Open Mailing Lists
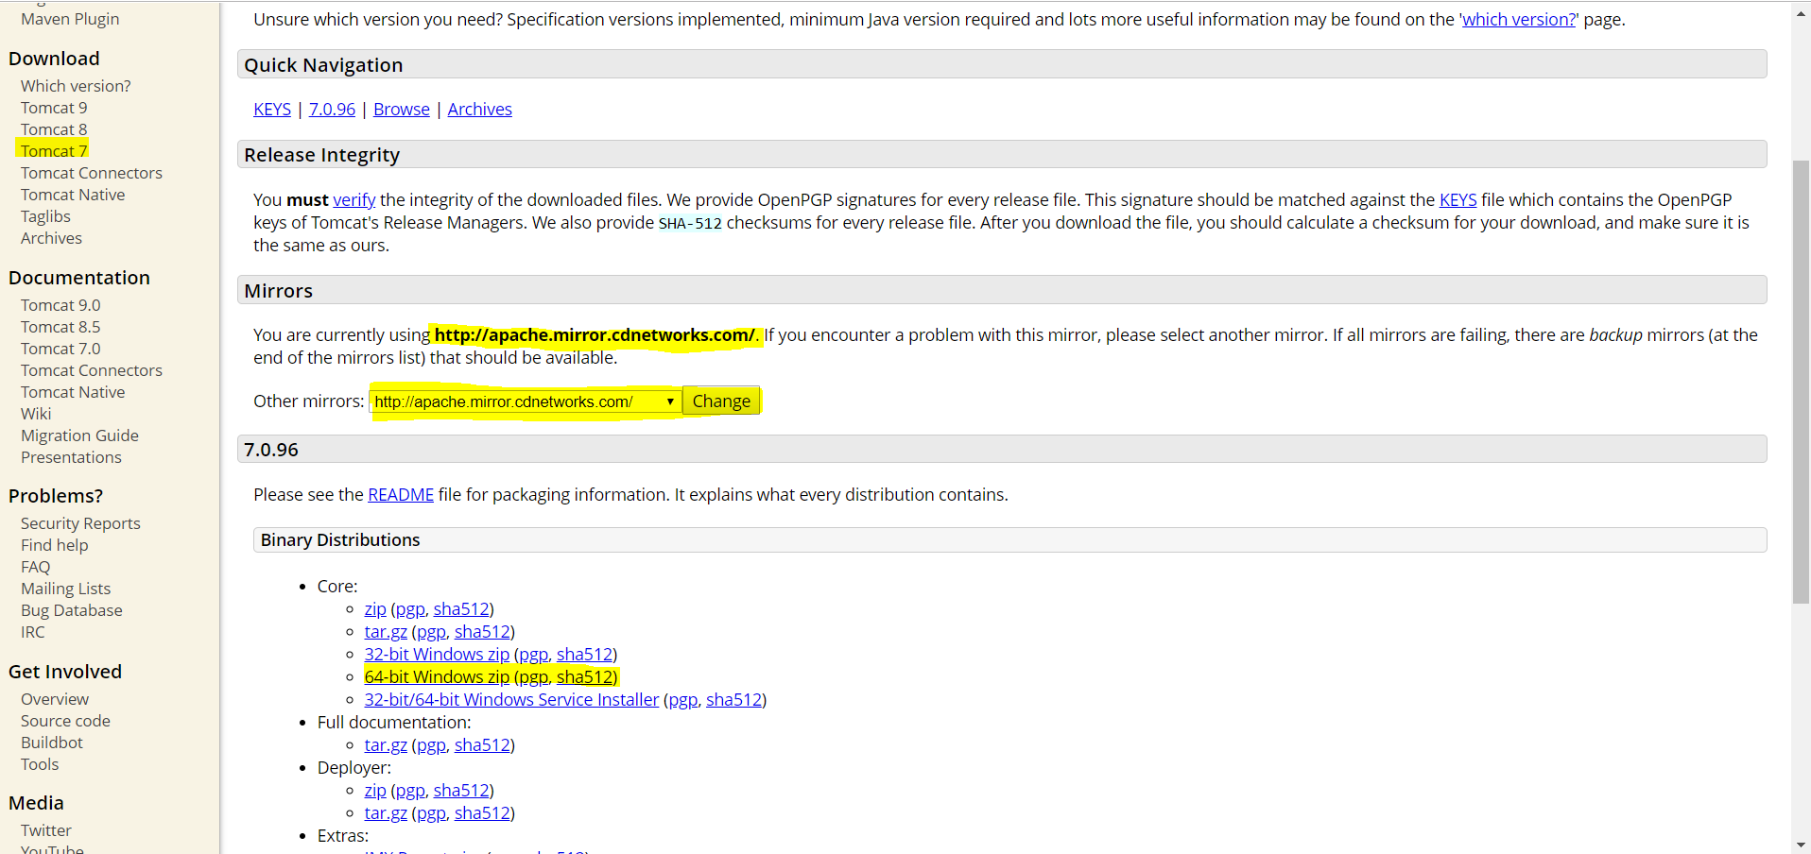This screenshot has height=854, width=1811. [65, 589]
